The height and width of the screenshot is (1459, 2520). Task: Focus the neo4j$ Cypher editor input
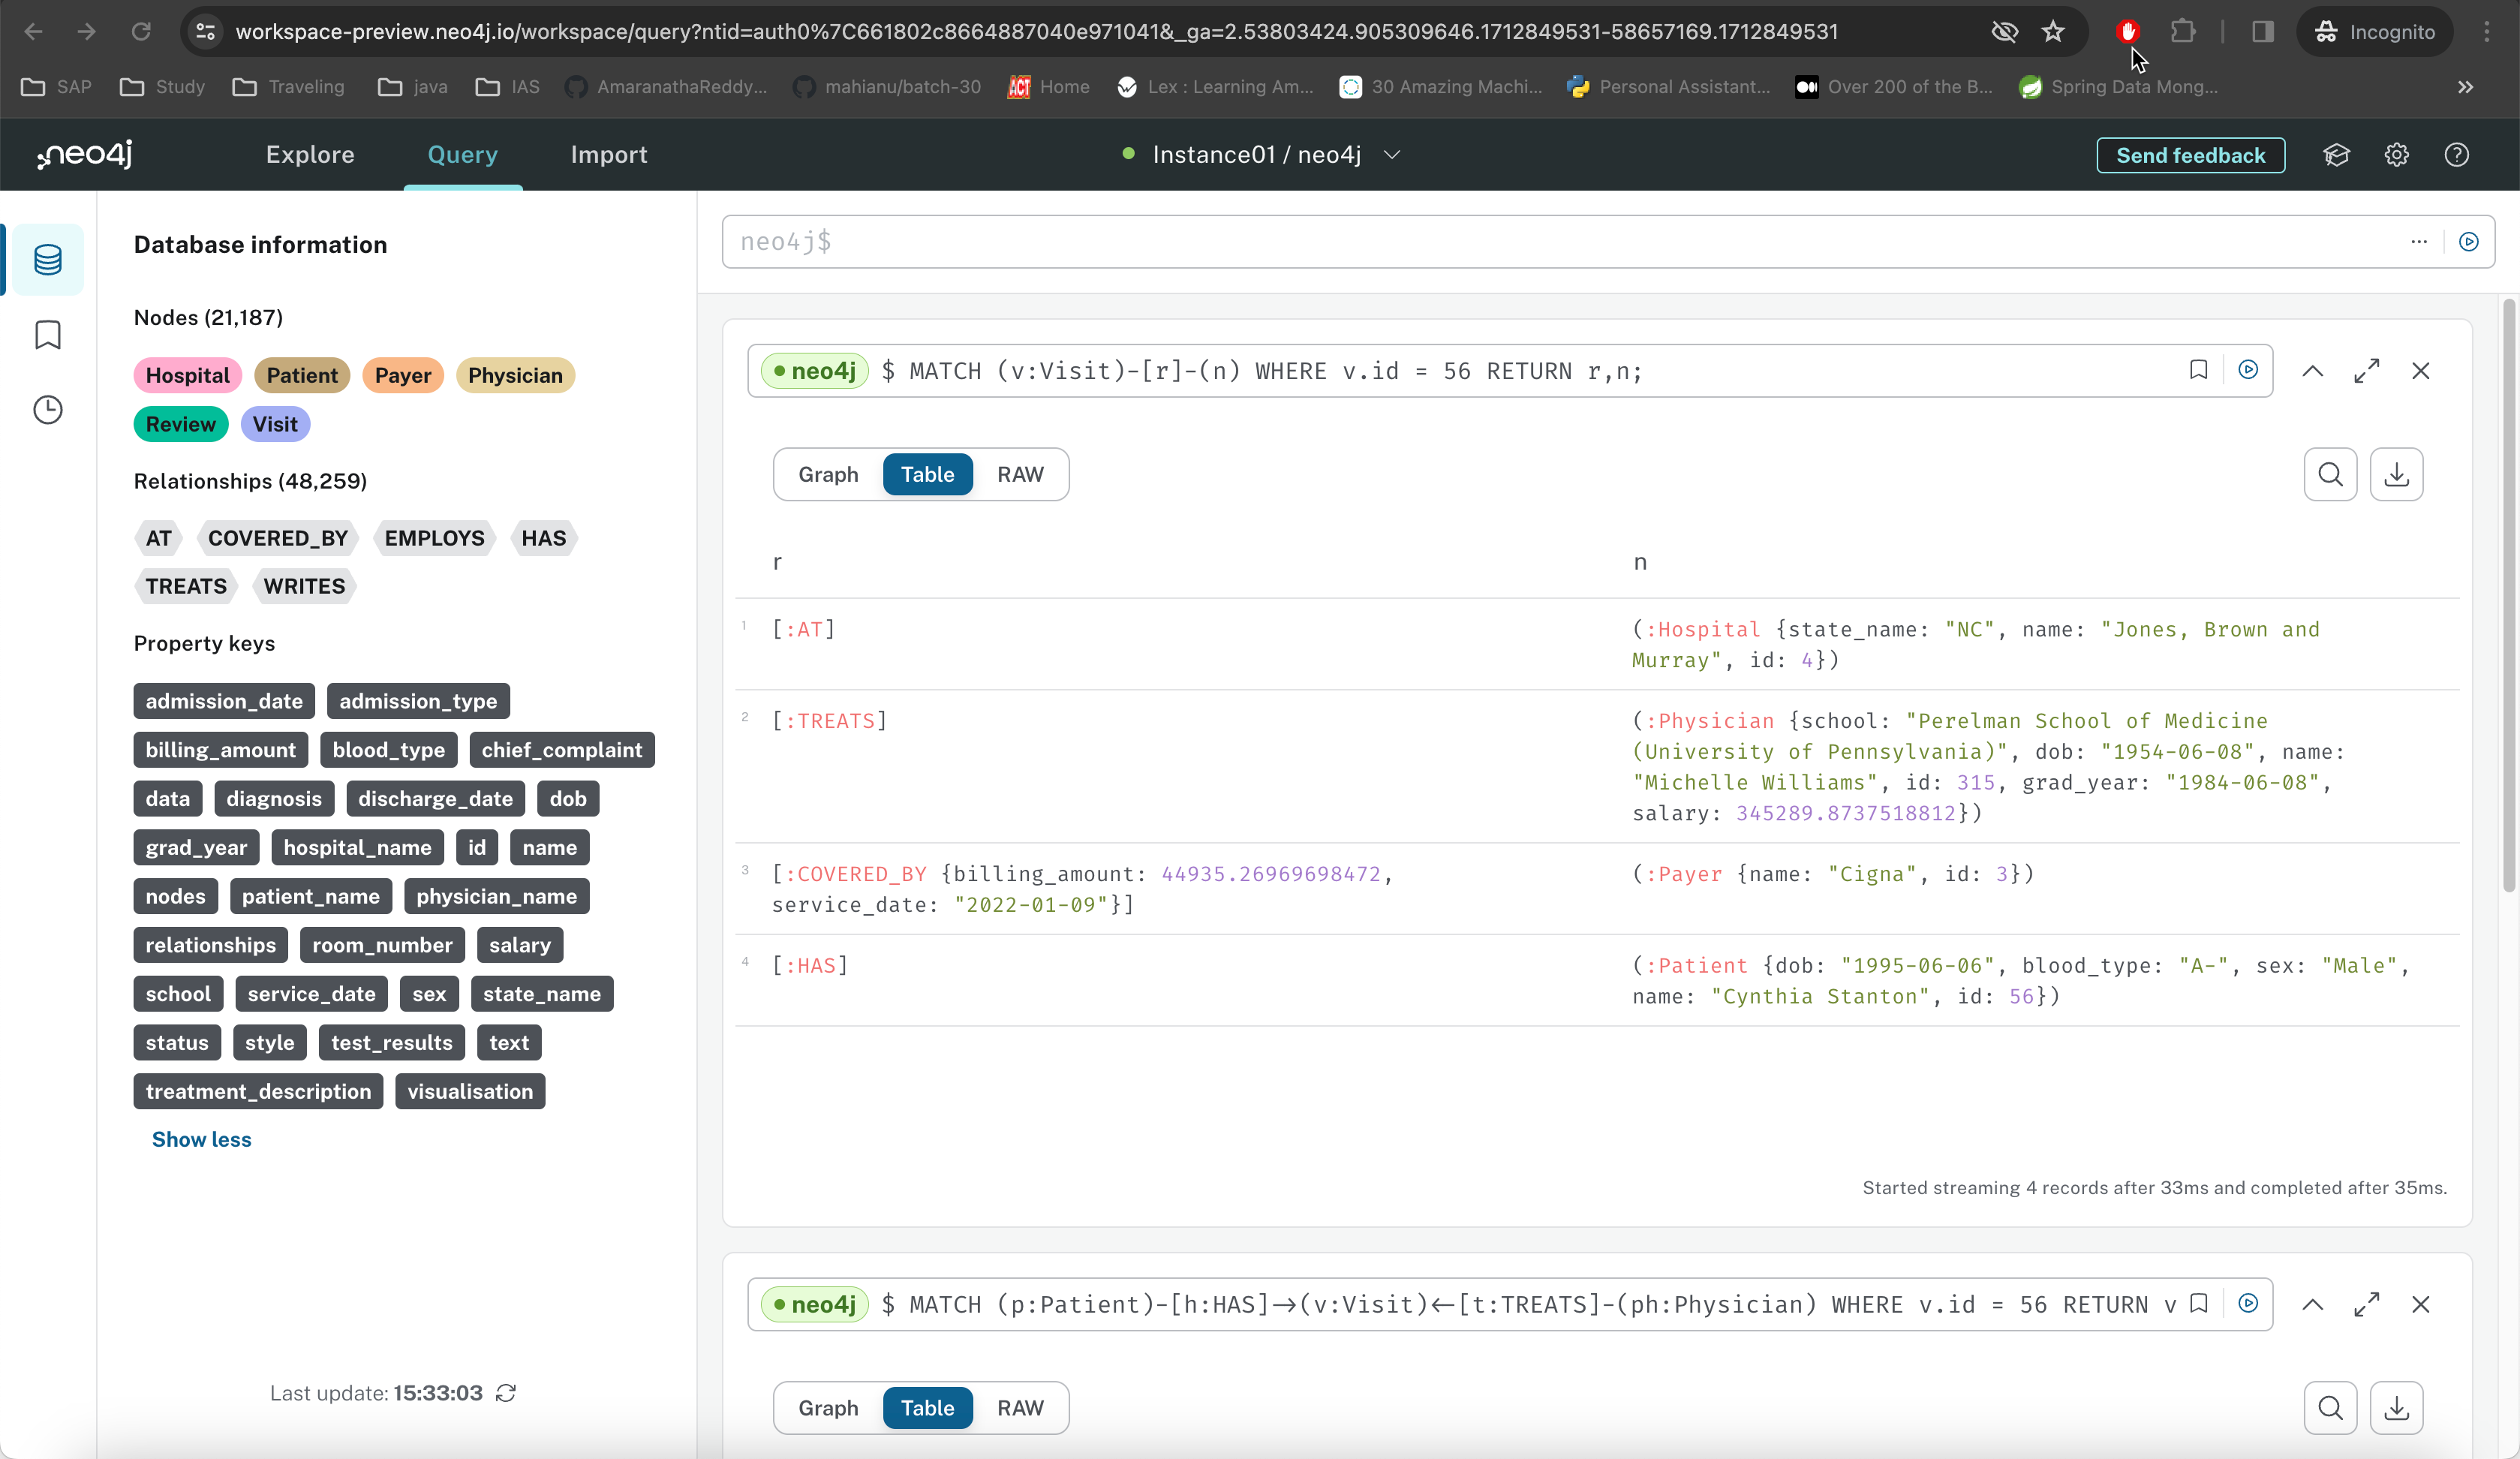coord(1560,242)
